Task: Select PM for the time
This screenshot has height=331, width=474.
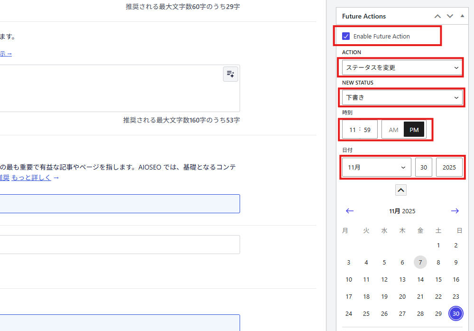Action: (x=414, y=130)
